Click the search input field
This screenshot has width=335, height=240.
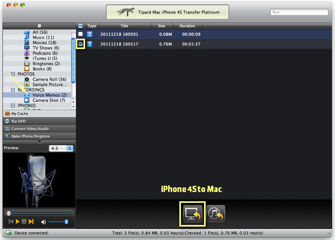click(x=299, y=12)
